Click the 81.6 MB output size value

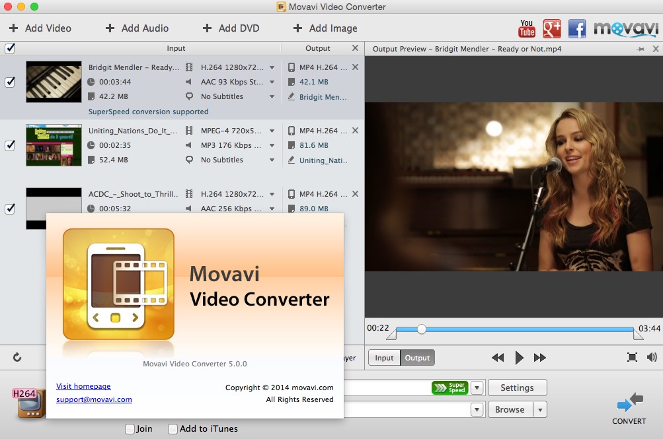(x=314, y=145)
